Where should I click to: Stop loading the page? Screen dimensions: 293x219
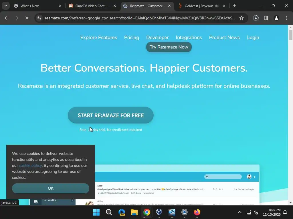[27, 18]
